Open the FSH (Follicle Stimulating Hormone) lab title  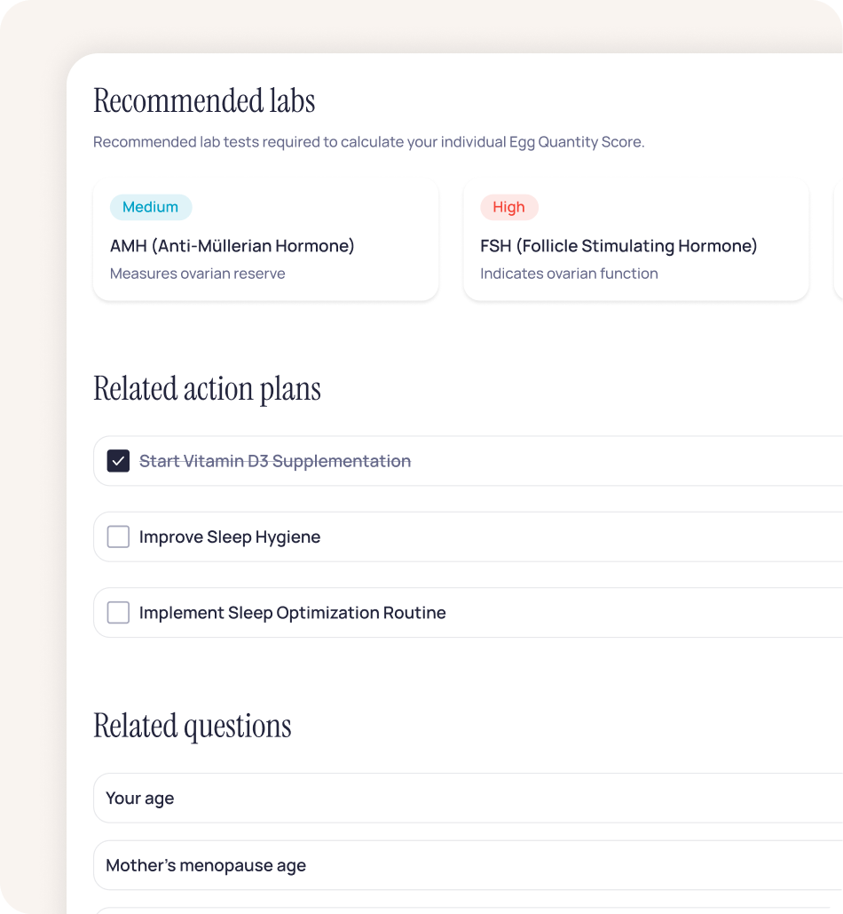pyautogui.click(x=618, y=246)
